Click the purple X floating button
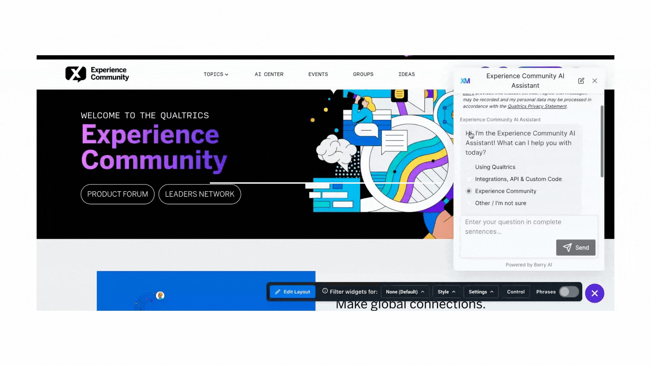Screen dimensions: 651x366 click(x=594, y=293)
